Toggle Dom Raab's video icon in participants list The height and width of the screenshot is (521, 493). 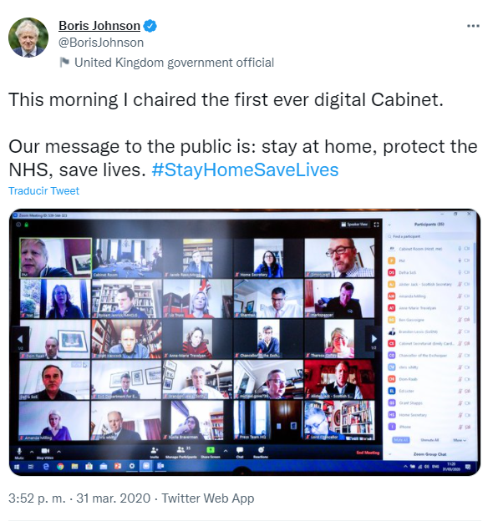(x=467, y=379)
